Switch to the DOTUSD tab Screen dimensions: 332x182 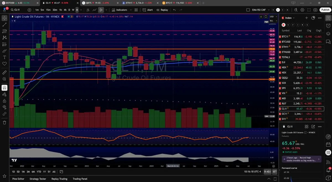tap(20, 3)
